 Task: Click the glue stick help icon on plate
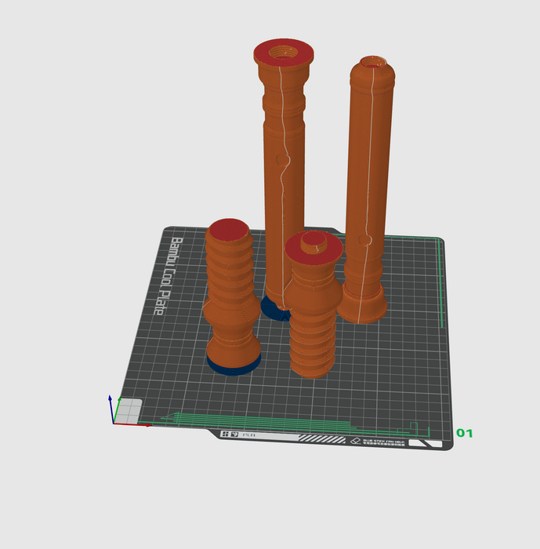coord(355,442)
